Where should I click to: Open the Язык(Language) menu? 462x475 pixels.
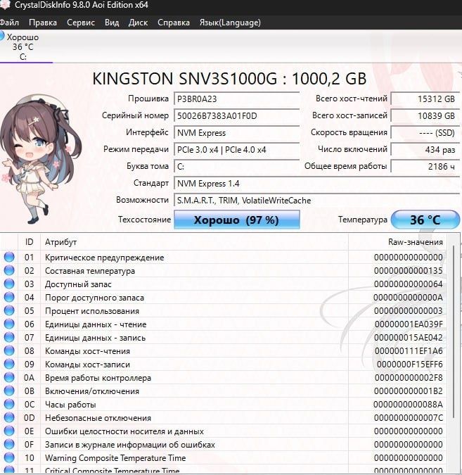coord(230,23)
